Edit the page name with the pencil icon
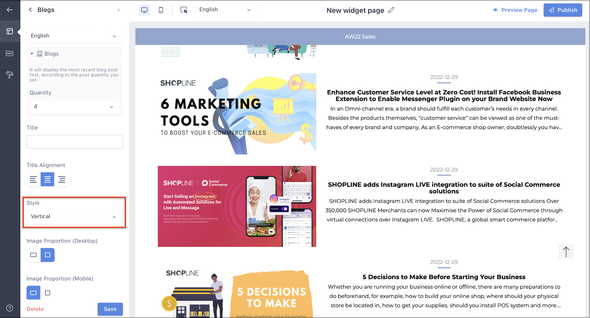Viewport: 590px width, 318px height. click(391, 10)
